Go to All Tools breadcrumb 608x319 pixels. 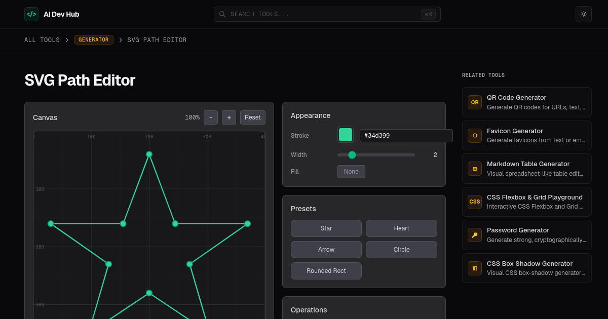point(42,40)
